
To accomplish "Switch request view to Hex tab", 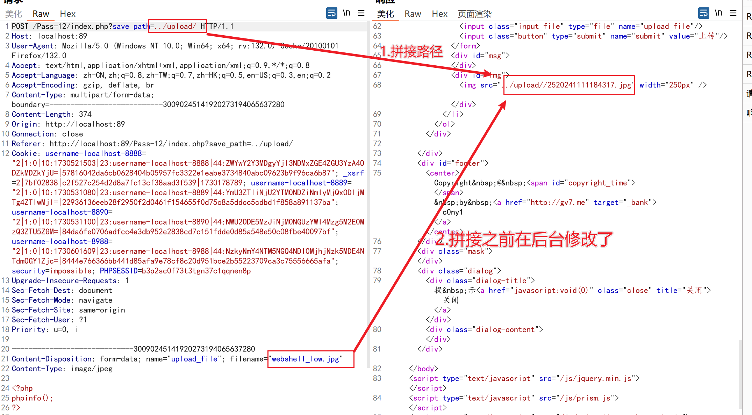I will (x=67, y=14).
